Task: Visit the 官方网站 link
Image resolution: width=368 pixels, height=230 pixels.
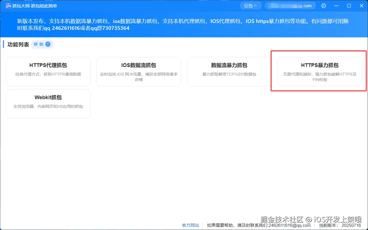Action: (x=190, y=225)
